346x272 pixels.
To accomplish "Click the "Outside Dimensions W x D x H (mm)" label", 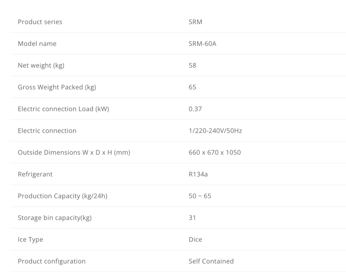I will tap(74, 152).
